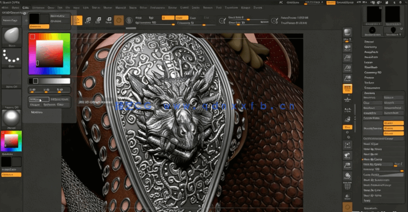Open the Brush menu
This screenshot has height=212, width=408.
pyautogui.click(x=15, y=7)
